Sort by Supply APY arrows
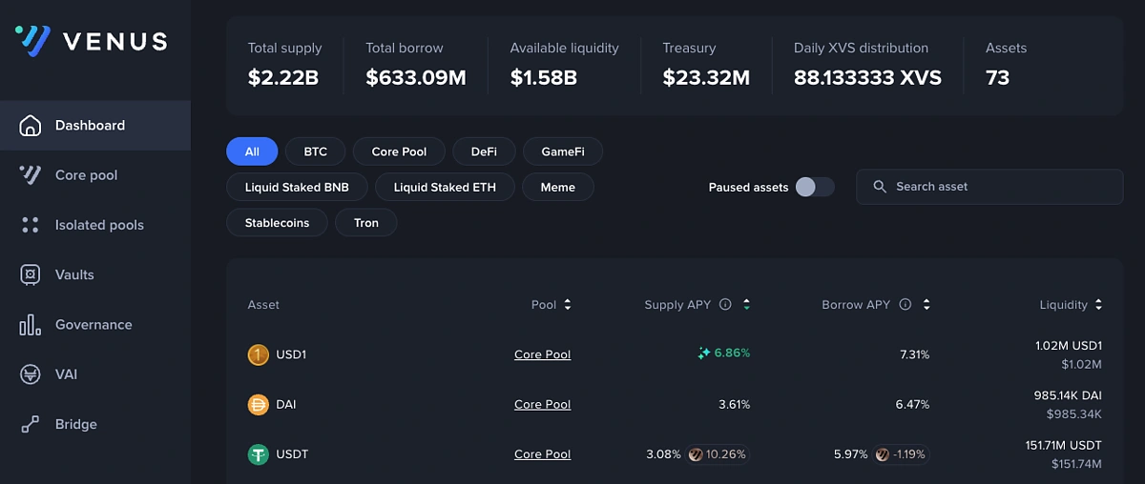 coord(746,305)
